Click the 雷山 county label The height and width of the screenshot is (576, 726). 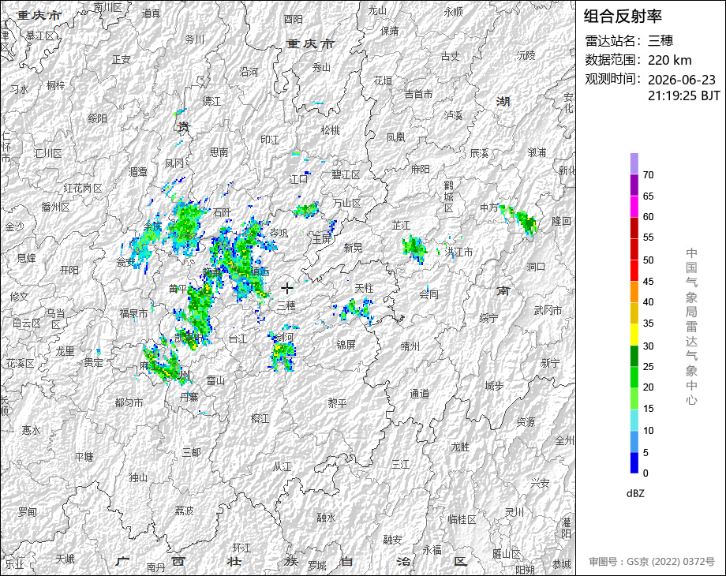[x=215, y=380]
